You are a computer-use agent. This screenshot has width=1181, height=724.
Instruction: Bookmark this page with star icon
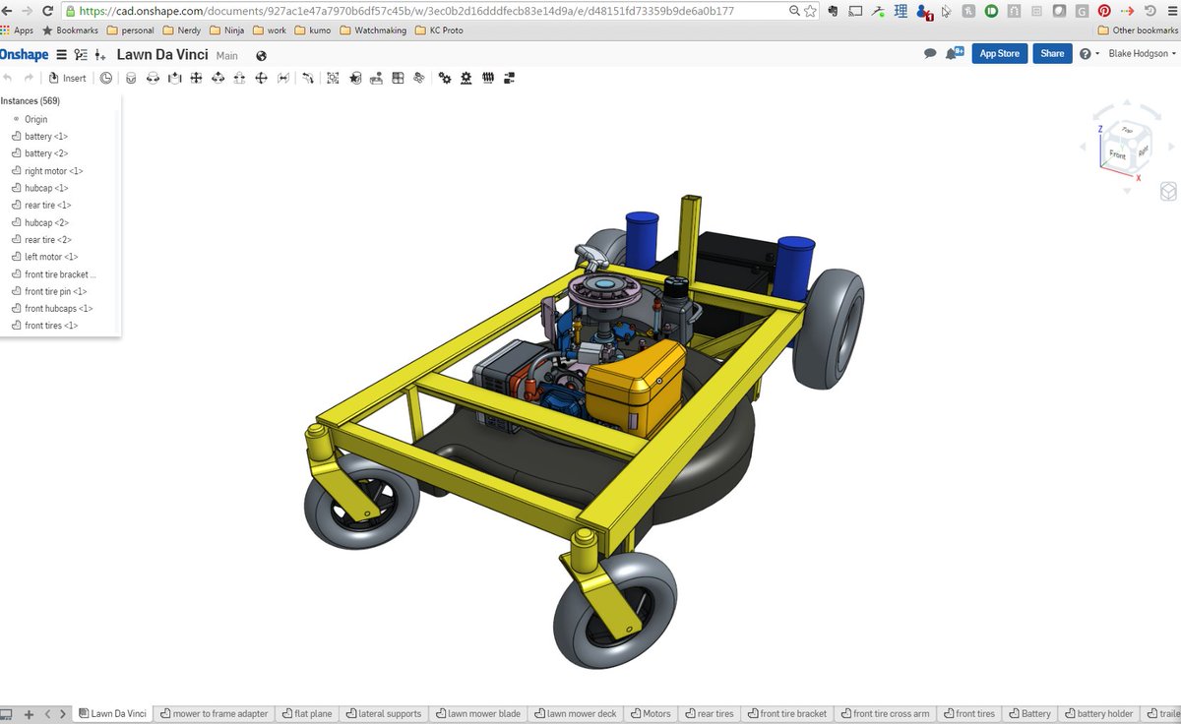click(x=810, y=11)
